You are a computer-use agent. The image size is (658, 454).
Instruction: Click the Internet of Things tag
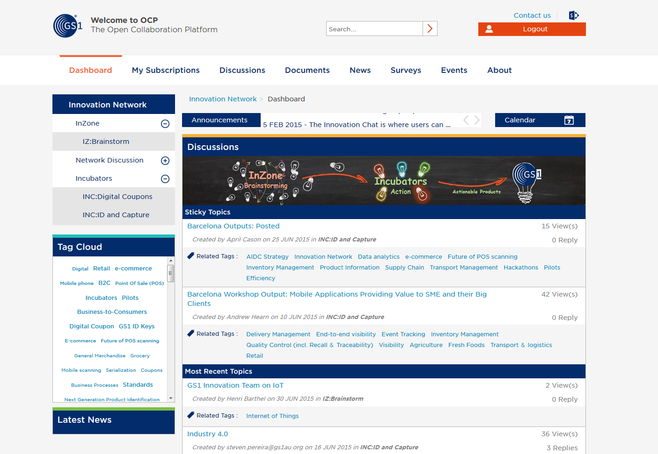click(272, 416)
